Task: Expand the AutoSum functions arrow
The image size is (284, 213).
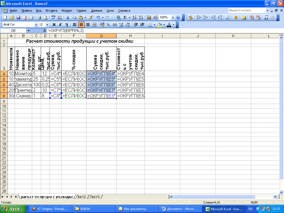Action: pos(130,17)
